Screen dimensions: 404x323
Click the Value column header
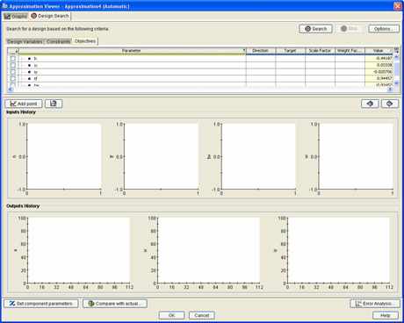pos(379,51)
